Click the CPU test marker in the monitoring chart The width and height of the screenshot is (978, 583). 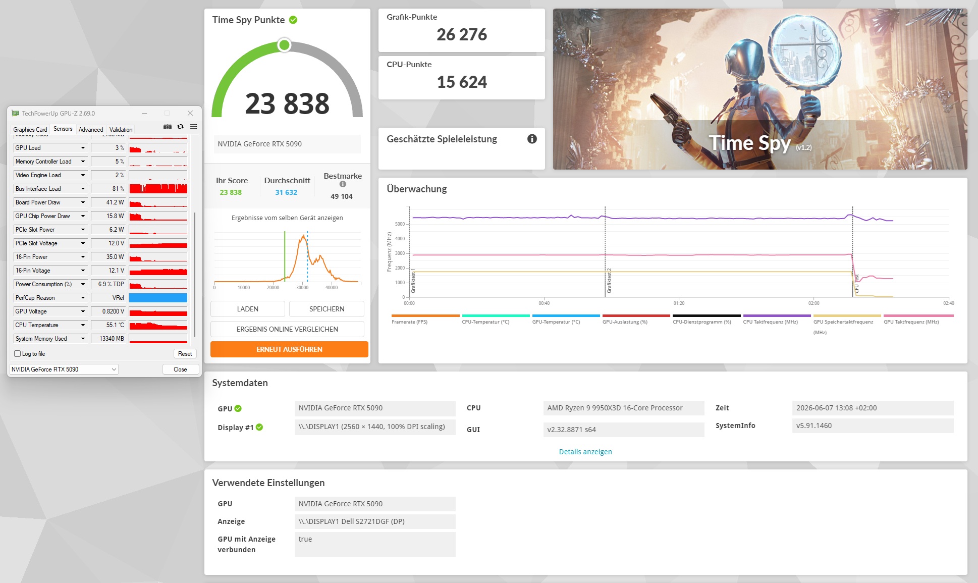(856, 284)
